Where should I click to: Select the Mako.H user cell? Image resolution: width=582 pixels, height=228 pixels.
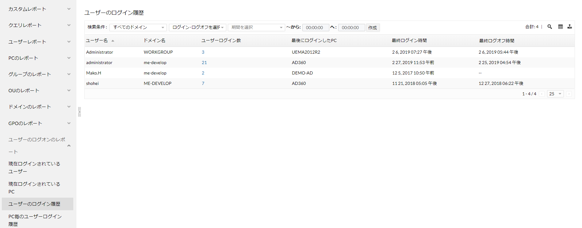(94, 73)
